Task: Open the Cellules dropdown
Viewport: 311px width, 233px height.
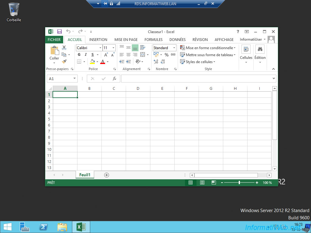Action: click(246, 55)
